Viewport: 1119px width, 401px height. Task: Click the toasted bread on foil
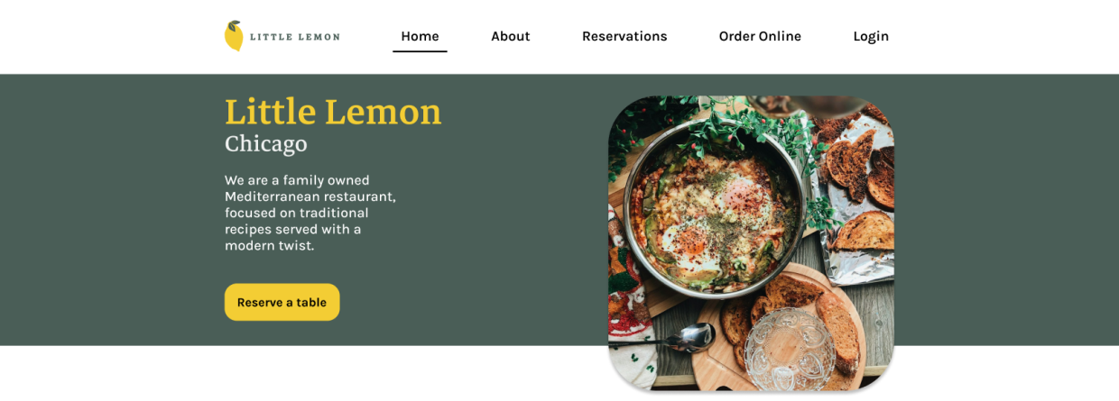click(859, 198)
